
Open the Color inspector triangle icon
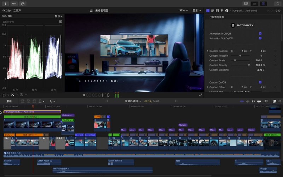pos(222,11)
